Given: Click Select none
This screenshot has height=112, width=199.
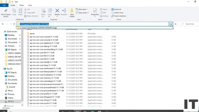Looking at the screenshot, I should [117, 12].
